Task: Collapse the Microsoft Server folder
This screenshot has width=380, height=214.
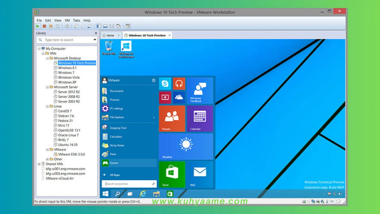Action: coord(47,87)
